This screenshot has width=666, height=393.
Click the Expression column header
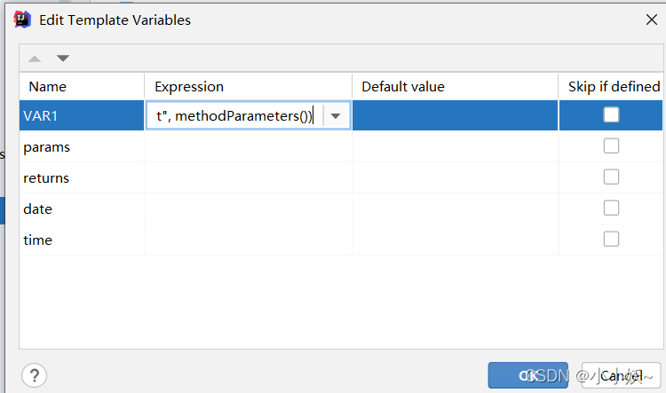point(189,86)
